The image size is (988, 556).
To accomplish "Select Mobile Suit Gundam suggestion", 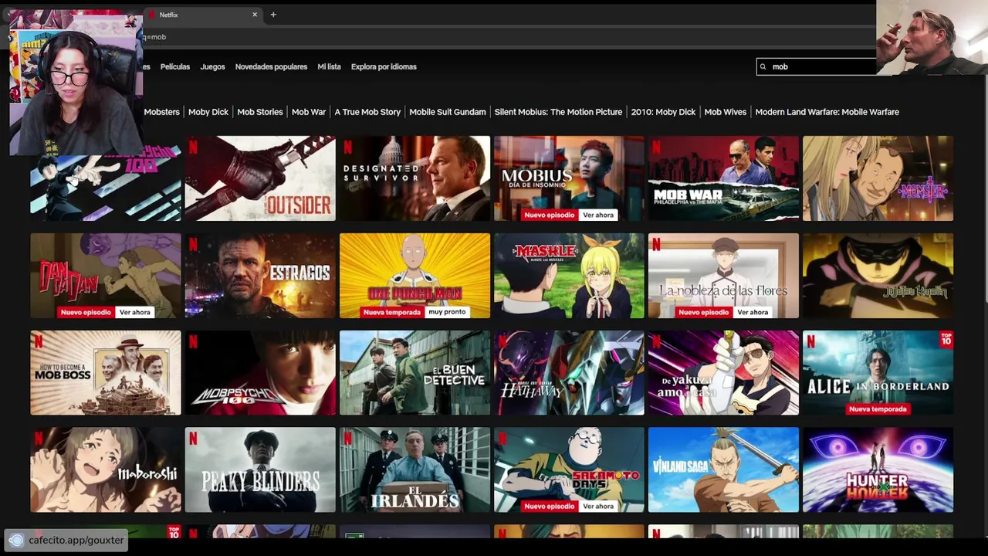I will pos(448,112).
